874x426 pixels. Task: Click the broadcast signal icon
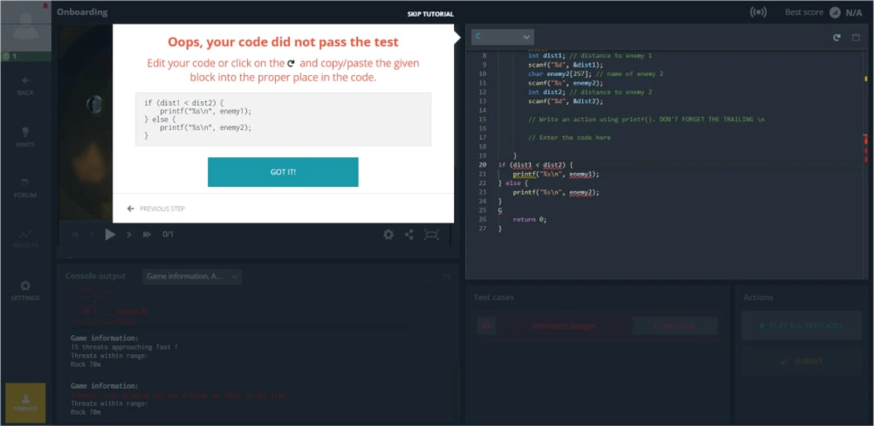758,12
